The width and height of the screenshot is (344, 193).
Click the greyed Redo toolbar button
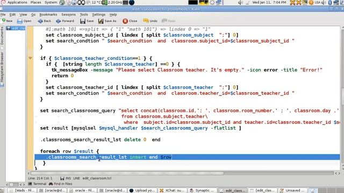[168, 21]
